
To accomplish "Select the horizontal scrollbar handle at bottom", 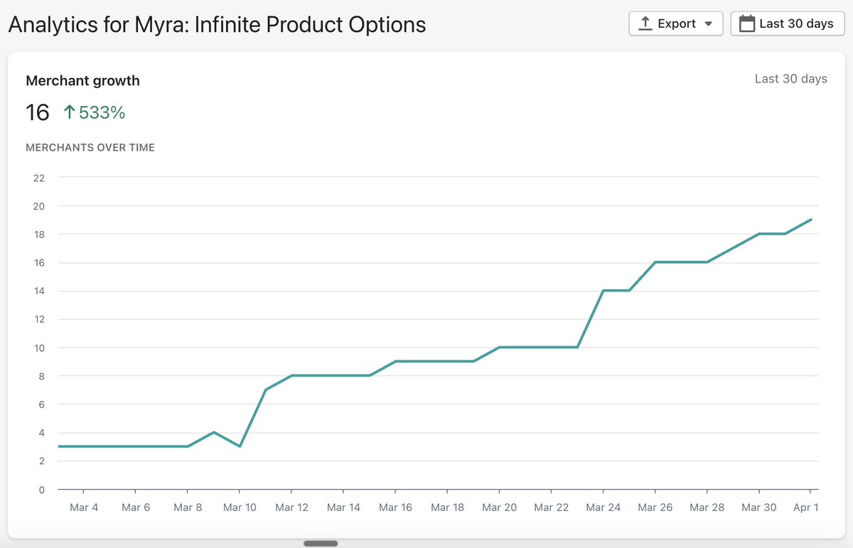I will (321, 544).
